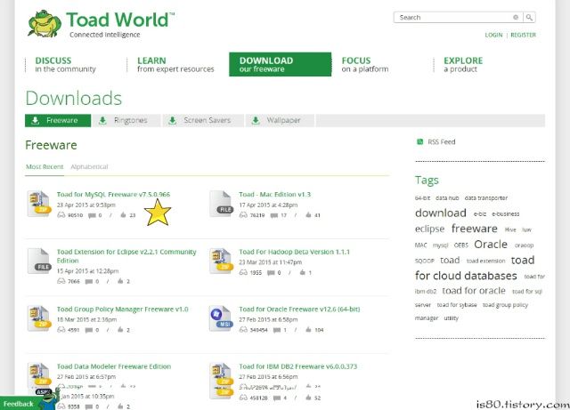
Task: Click Toad for IBM DB2 zip icon
Action: pos(221,375)
